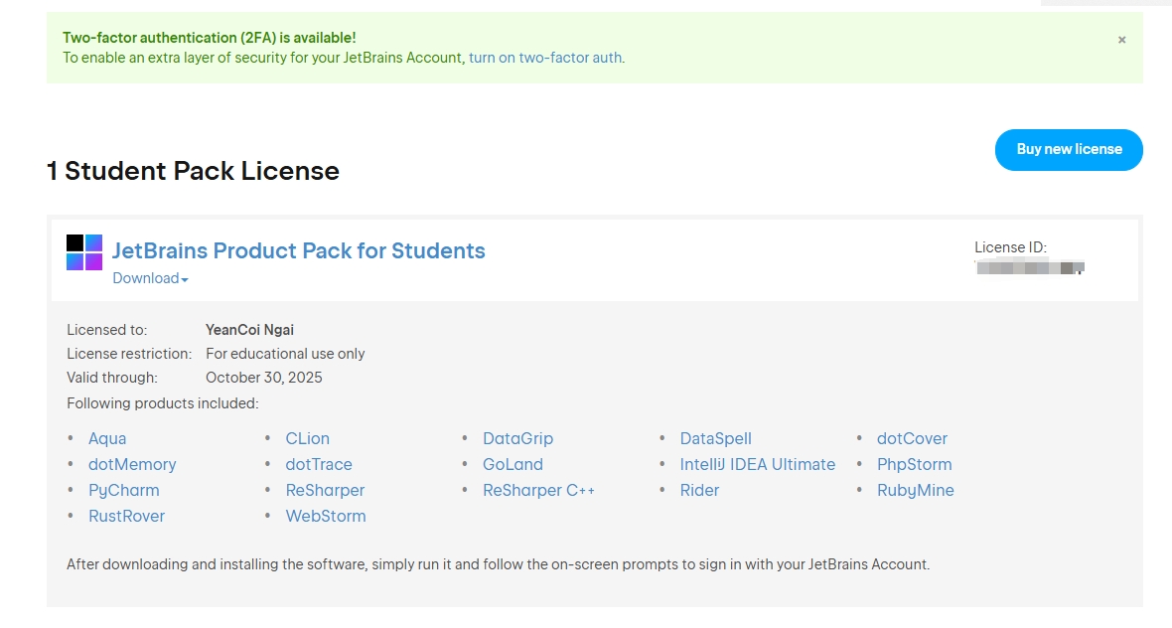Screen dimensions: 1172x628
Task: Select the Aqua product link
Action: point(107,438)
